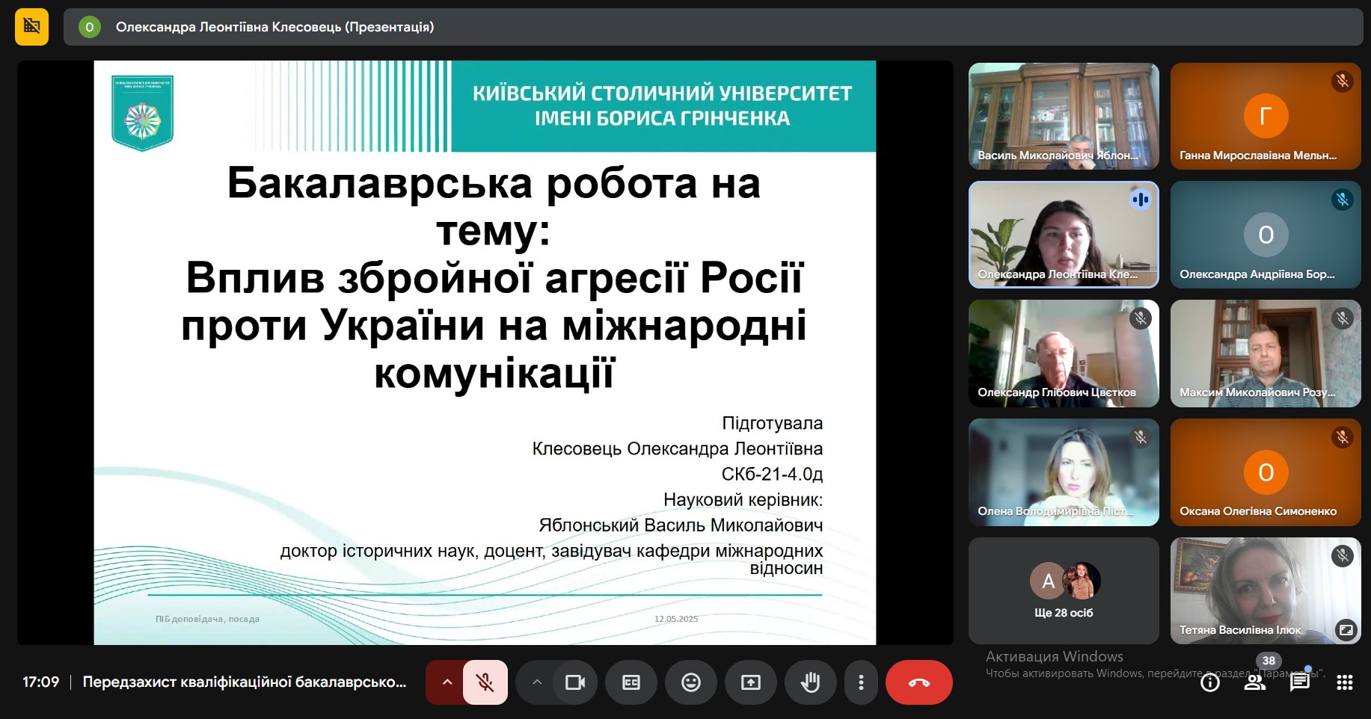1371x719 pixels.
Task: Open meeting details info icon
Action: pos(1209,682)
